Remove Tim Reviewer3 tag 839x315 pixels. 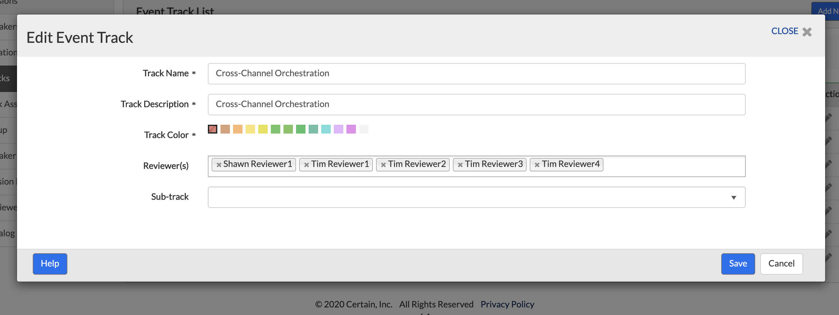click(x=460, y=165)
